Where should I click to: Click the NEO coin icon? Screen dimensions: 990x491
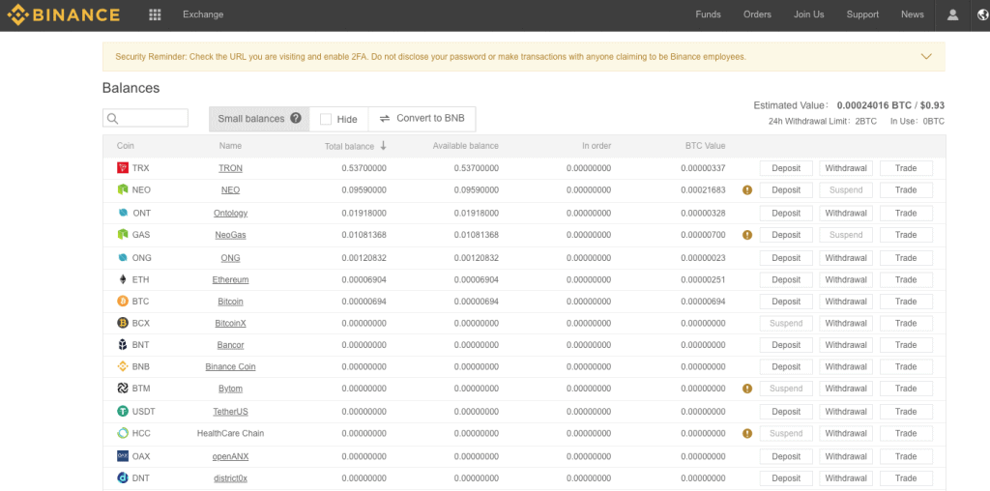(123, 189)
